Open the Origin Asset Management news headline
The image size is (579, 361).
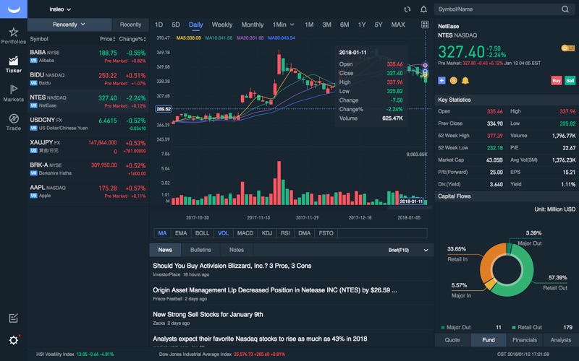pyautogui.click(x=275, y=290)
